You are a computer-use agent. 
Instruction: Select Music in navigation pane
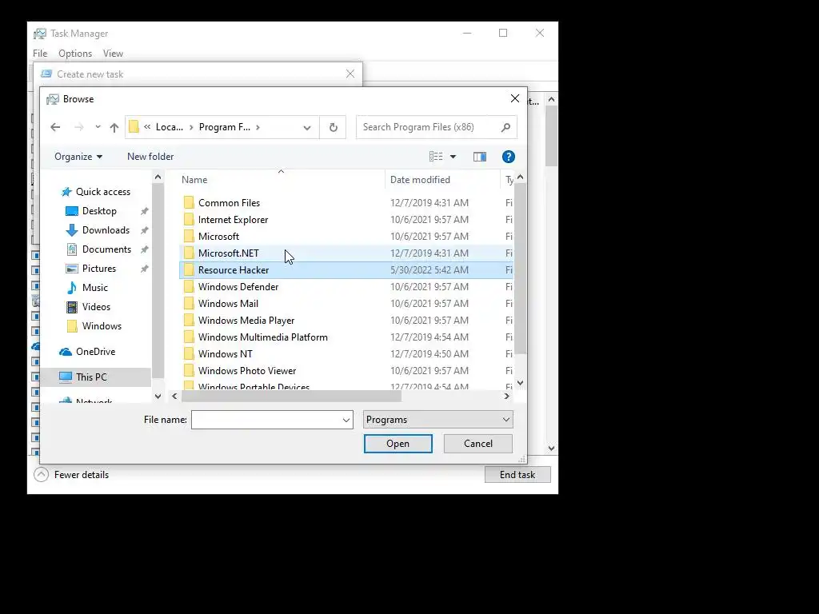pos(94,288)
